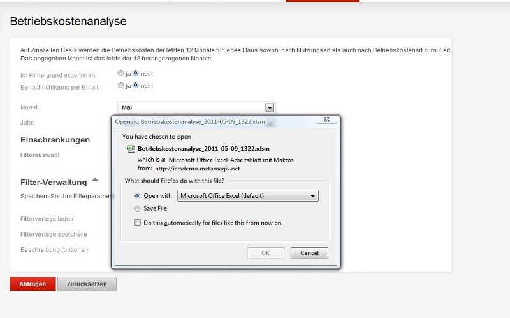Collapse the Filter-Verwaltung section arrow
Viewport: 510px width, 318px height.
click(95, 180)
